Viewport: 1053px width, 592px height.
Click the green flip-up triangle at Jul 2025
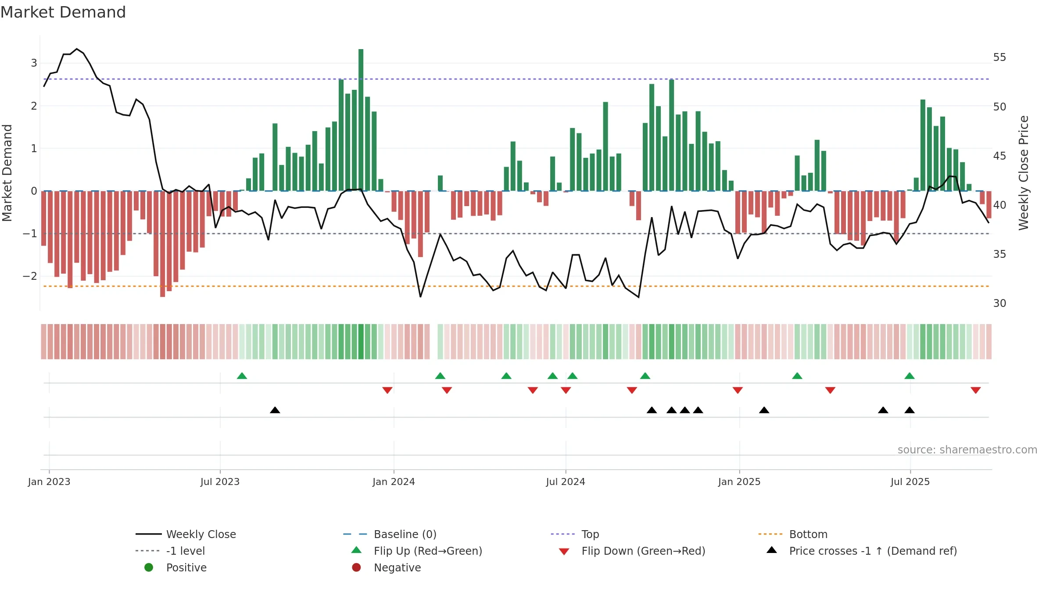coord(910,376)
